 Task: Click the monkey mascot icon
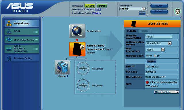coord(178,11)
